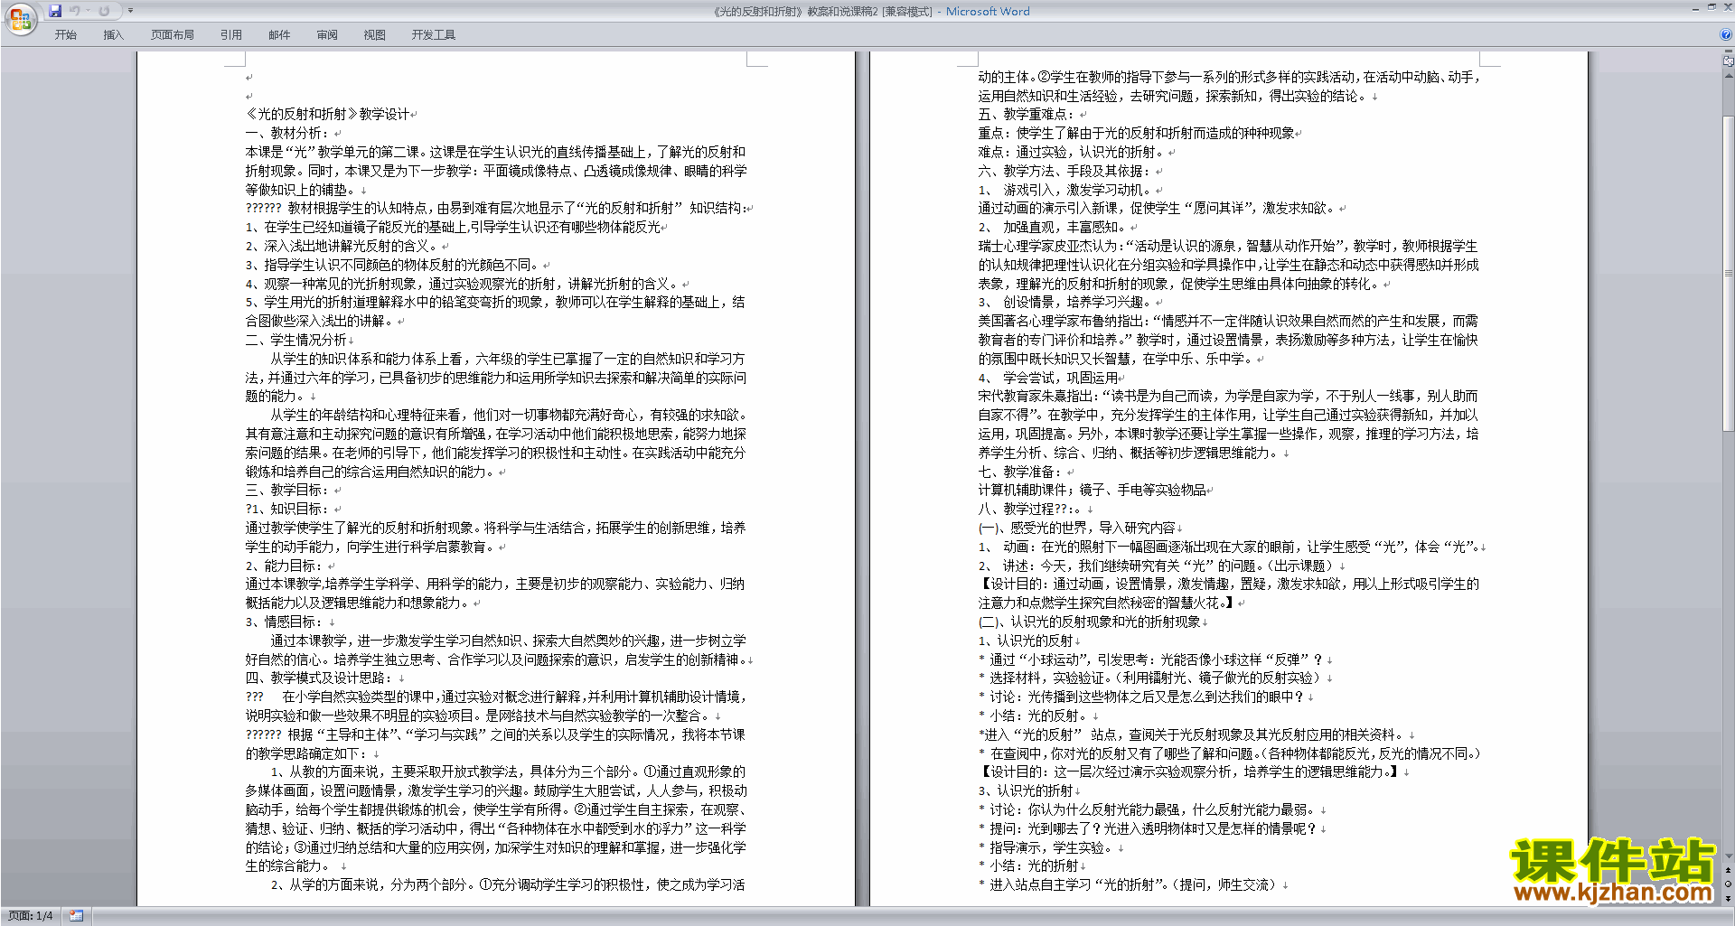
Task: Click line (二)、认识光的反射现象和光的折射现象
Action: click(1090, 622)
